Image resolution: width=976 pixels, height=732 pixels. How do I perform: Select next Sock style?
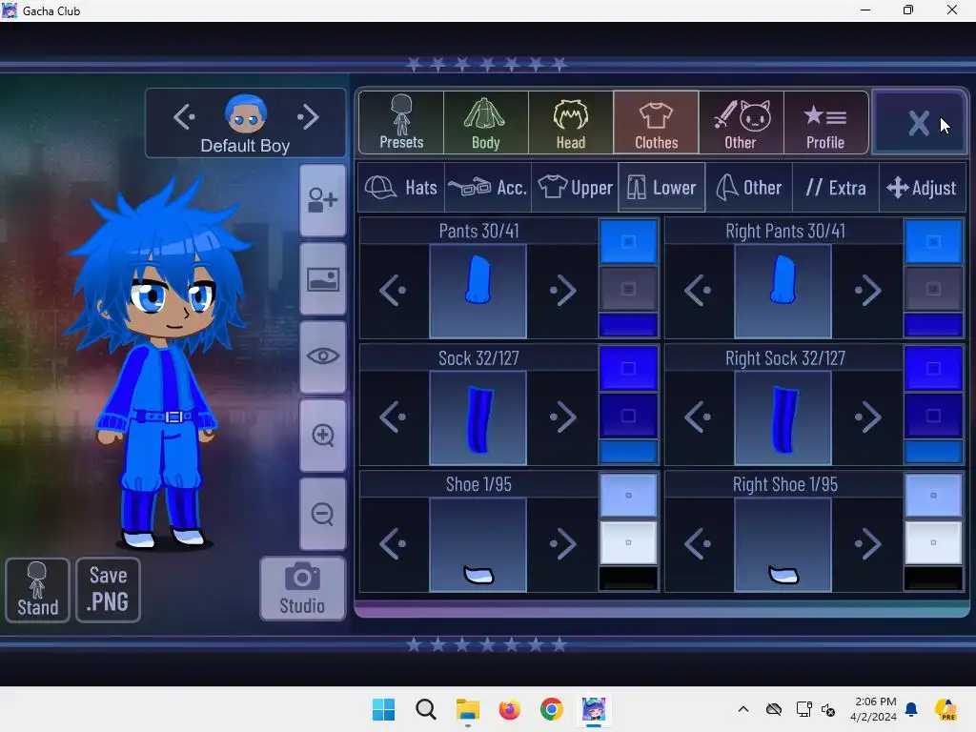563,417
